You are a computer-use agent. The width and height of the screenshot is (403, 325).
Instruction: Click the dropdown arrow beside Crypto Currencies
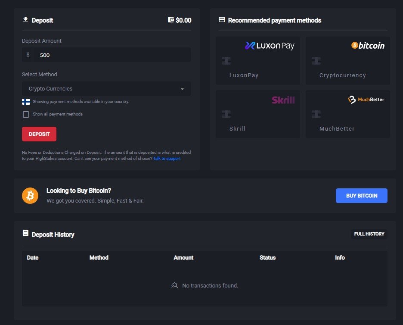tap(182, 89)
